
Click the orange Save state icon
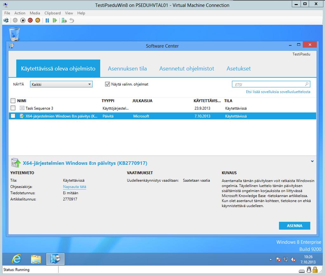tap(38, 20)
